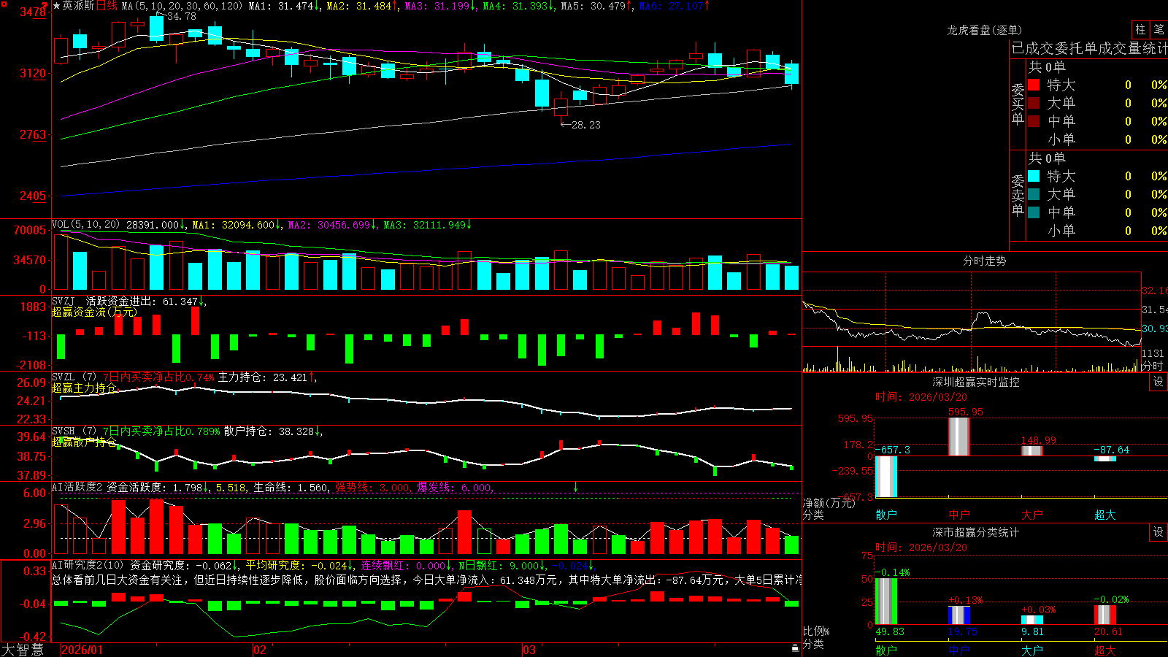Click the cyan 9.81 大户 bar in 分类统计
This screenshot has width=1168, height=657.
click(1032, 620)
